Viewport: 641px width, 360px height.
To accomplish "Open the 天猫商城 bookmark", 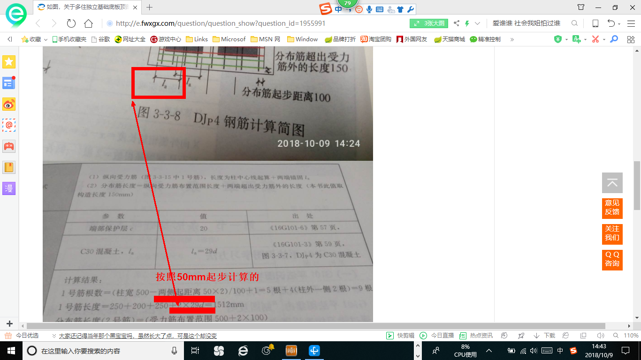I will pos(450,39).
